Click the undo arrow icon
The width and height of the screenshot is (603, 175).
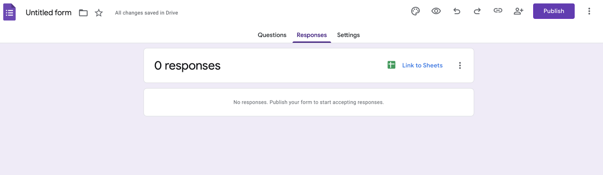point(457,11)
